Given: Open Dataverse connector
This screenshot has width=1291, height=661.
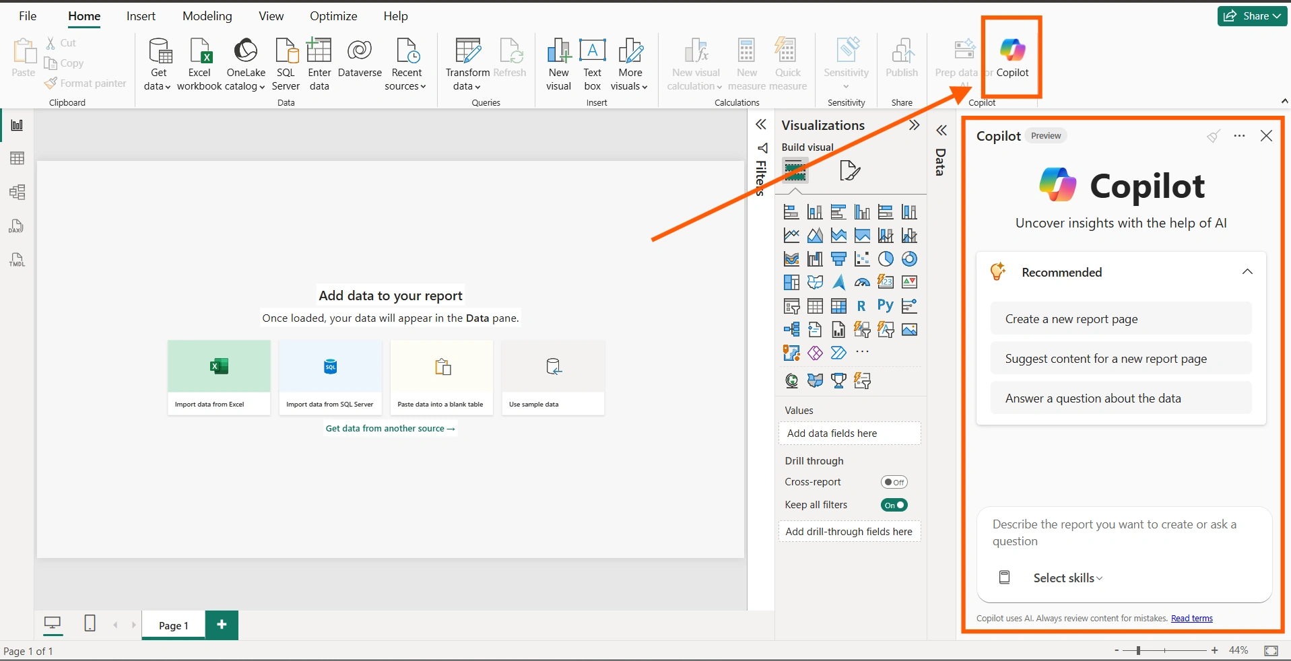Looking at the screenshot, I should click(360, 59).
